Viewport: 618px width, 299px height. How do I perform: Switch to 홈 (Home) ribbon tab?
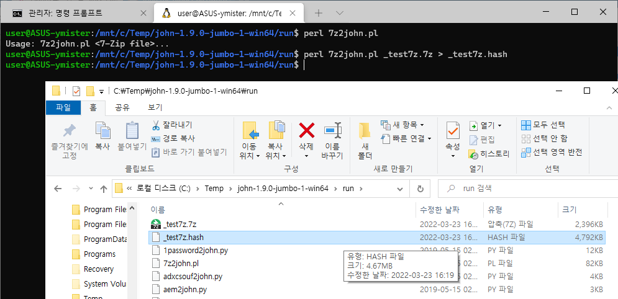pyautogui.click(x=93, y=107)
